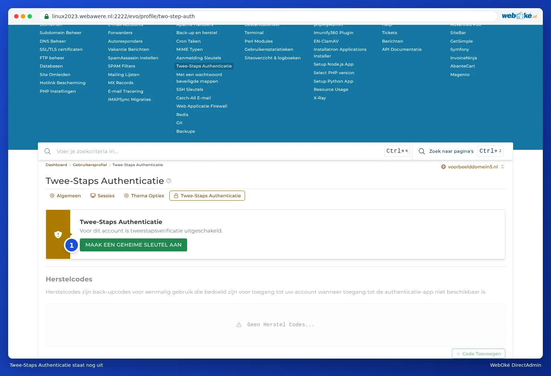
Task: Select Twee-Staps Authenticatie in the top menu
Action: 204,66
